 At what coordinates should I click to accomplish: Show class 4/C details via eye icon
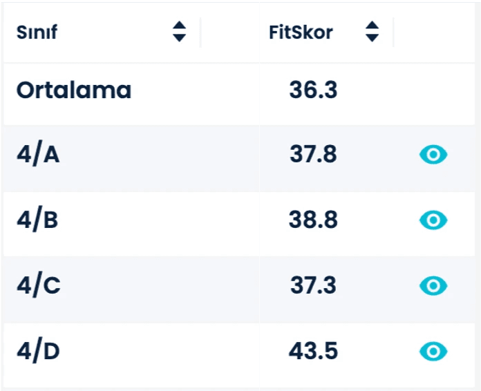(x=433, y=286)
